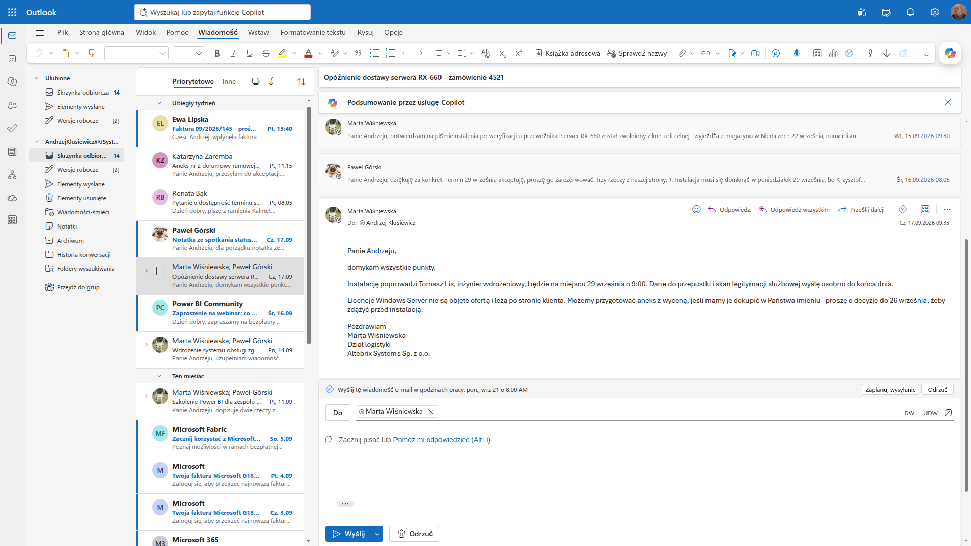971x546 pixels.
Task: Collapse the Ubiegły tydzień group
Action: (x=159, y=103)
